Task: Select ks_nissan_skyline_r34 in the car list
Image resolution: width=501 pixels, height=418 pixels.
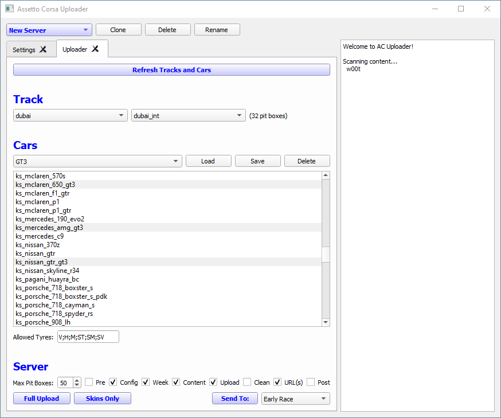Action: (168, 271)
